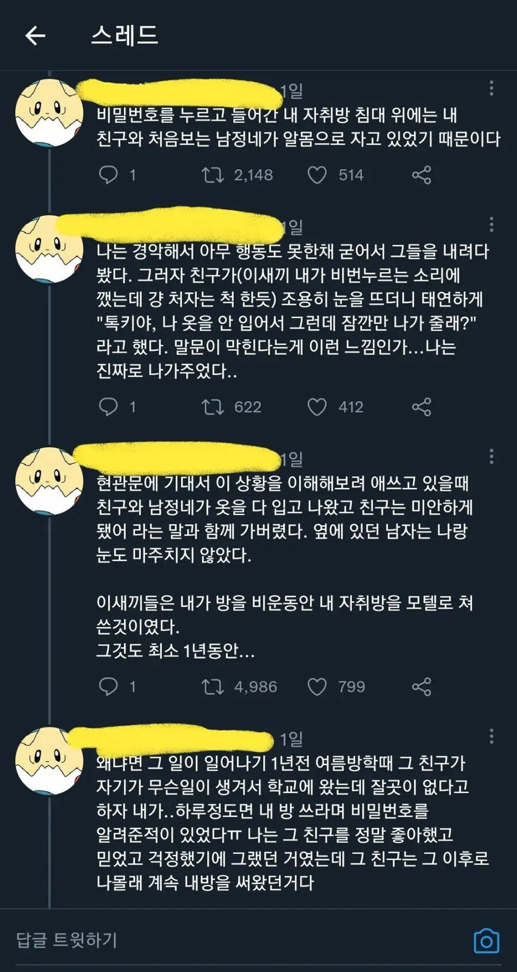Image resolution: width=517 pixels, height=972 pixels.
Task: Open the three-dot menu on the second tweet
Action: point(492,225)
